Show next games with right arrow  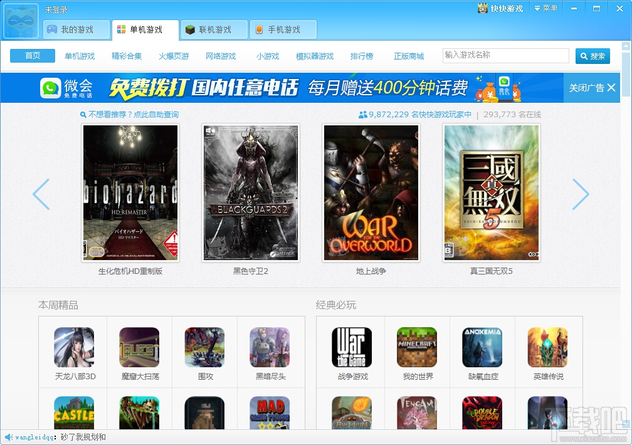[581, 194]
